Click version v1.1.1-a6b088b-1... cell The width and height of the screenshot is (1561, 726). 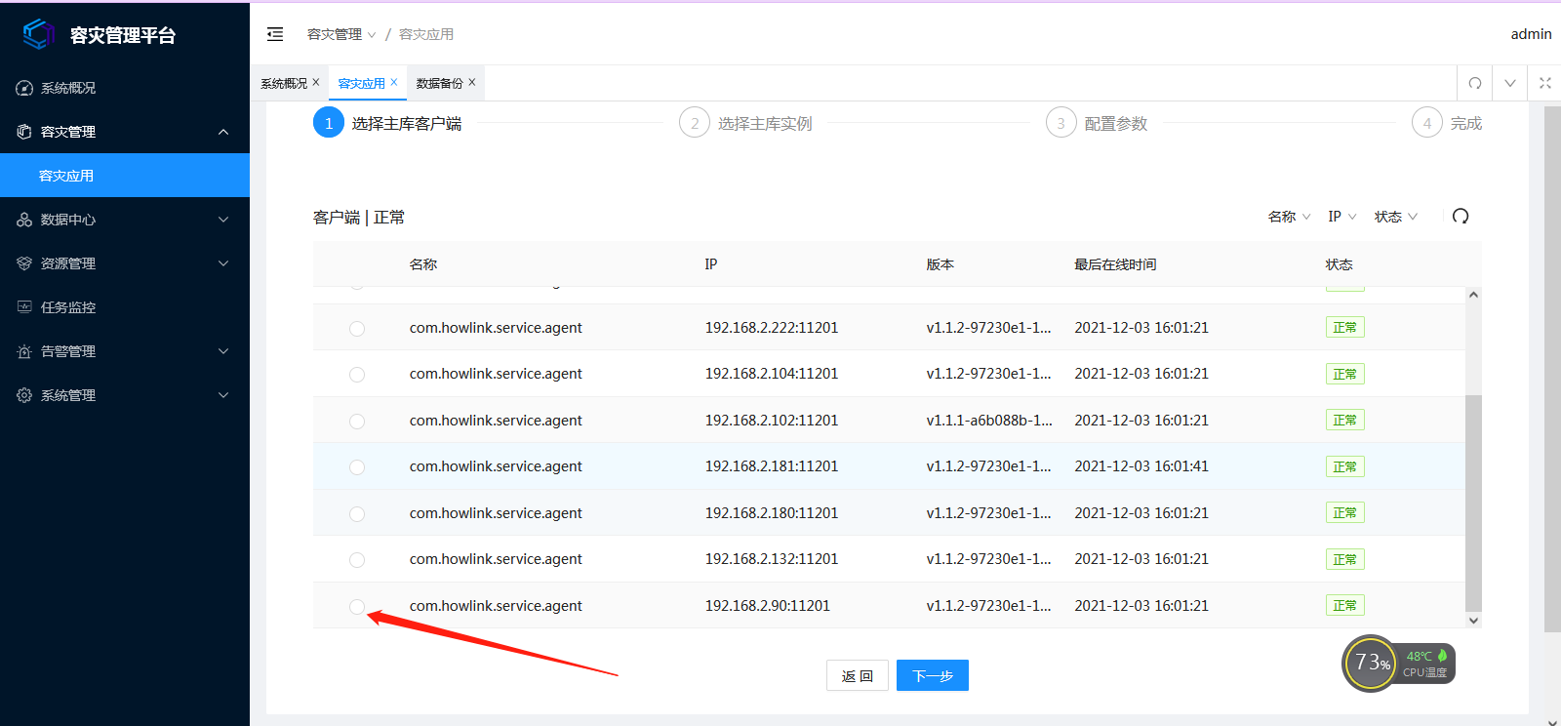tap(989, 421)
